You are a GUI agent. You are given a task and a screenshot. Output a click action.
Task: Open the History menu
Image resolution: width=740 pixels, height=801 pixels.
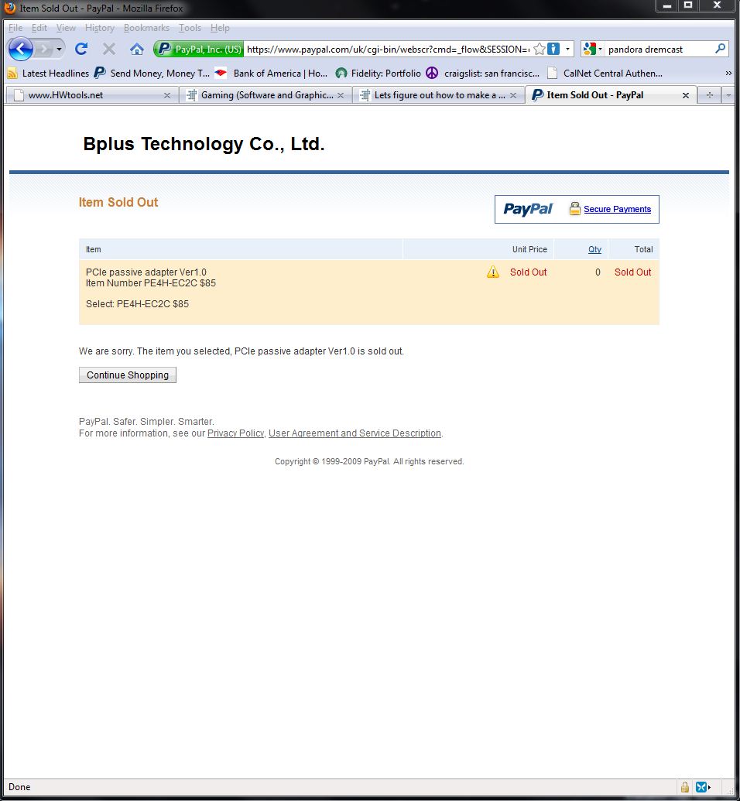pyautogui.click(x=100, y=28)
